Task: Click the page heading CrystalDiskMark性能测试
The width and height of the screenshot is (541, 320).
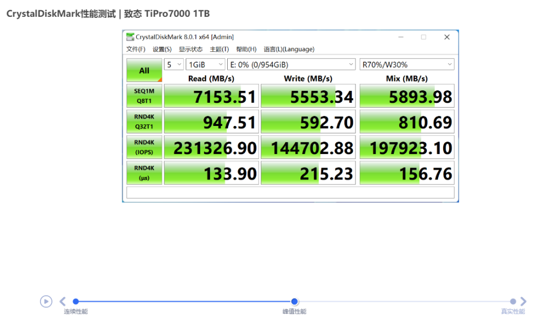Action: [61, 14]
